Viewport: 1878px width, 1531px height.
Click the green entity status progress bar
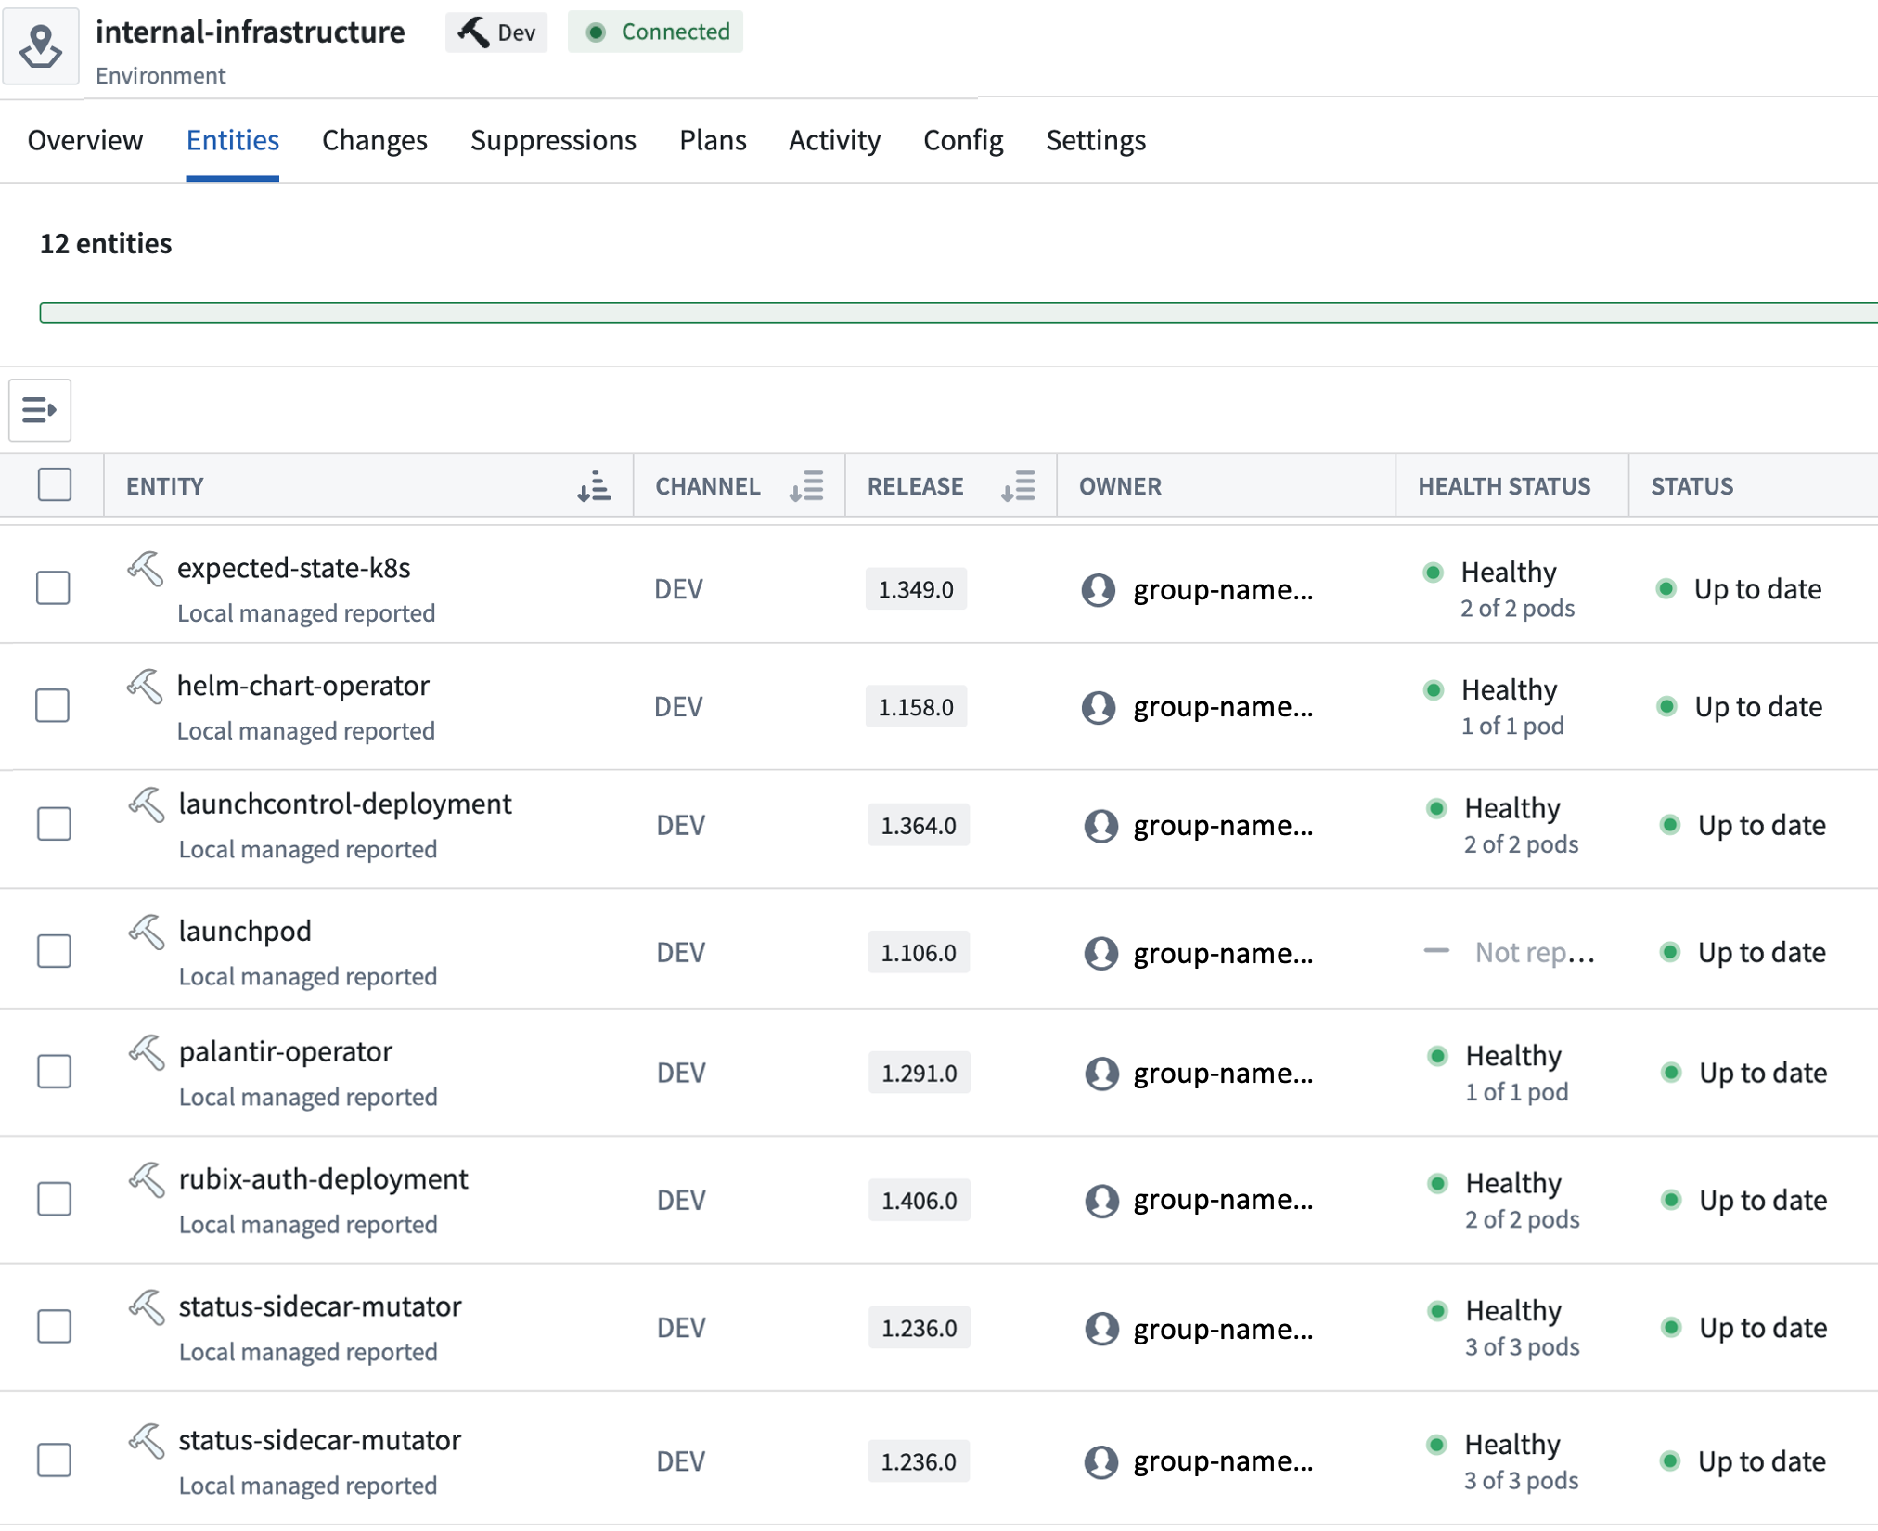pos(958,313)
